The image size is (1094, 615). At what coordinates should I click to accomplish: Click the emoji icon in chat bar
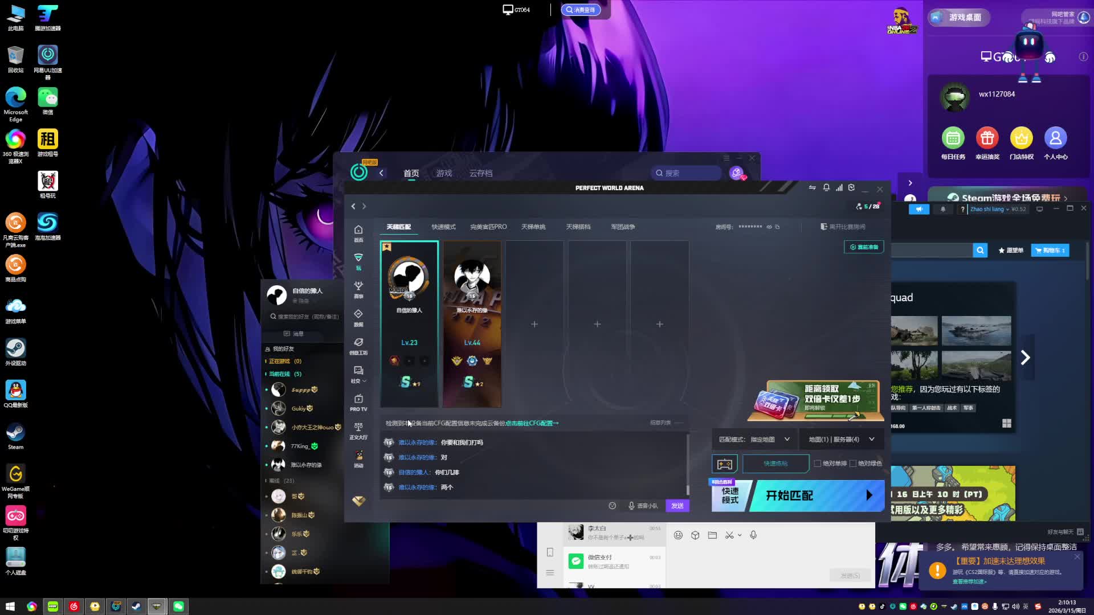[613, 506]
